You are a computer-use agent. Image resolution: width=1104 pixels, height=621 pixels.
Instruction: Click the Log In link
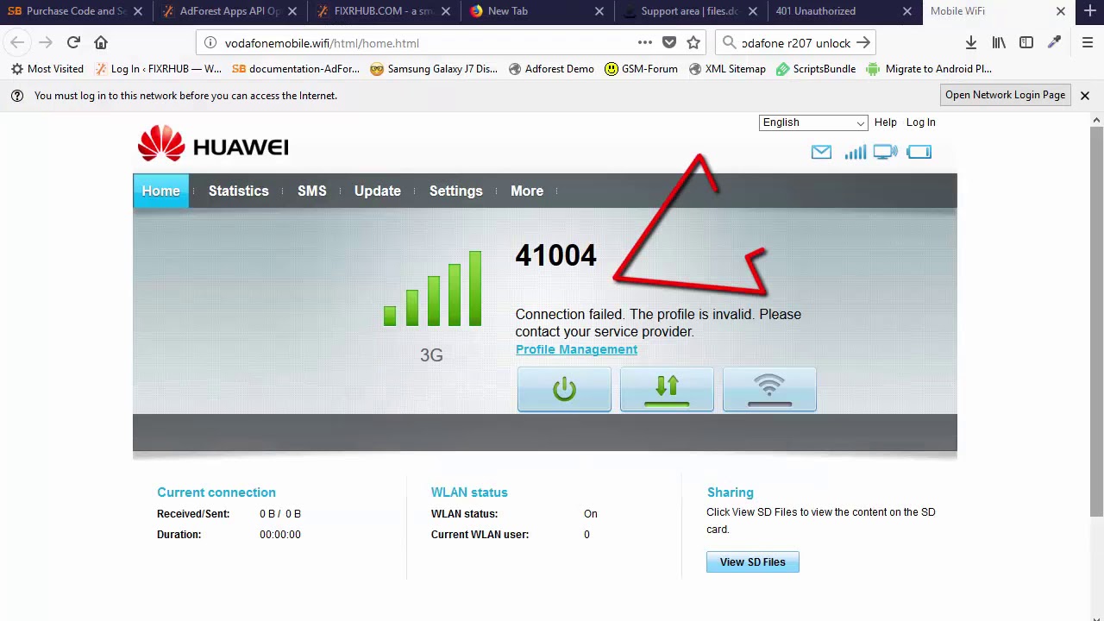920,122
